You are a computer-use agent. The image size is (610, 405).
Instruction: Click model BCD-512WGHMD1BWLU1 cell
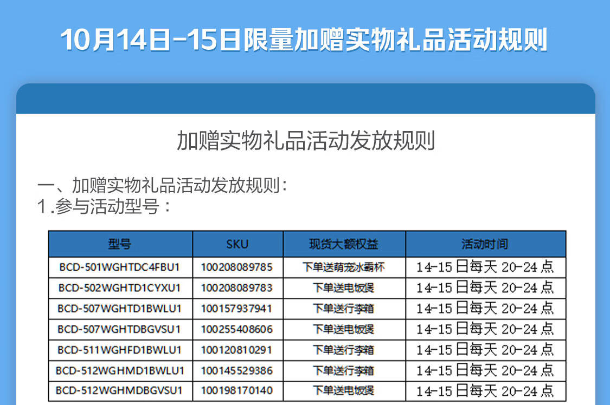[120, 371]
